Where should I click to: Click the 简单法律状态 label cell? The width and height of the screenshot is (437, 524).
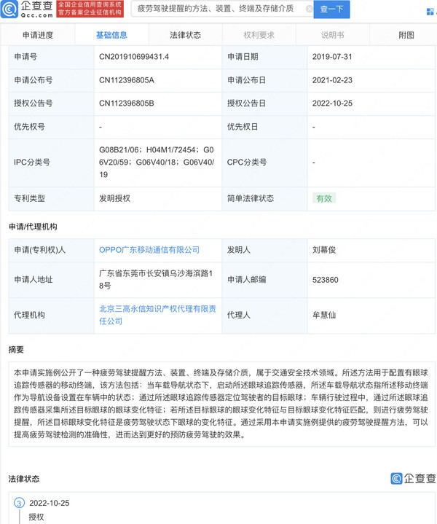pyautogui.click(x=265, y=198)
